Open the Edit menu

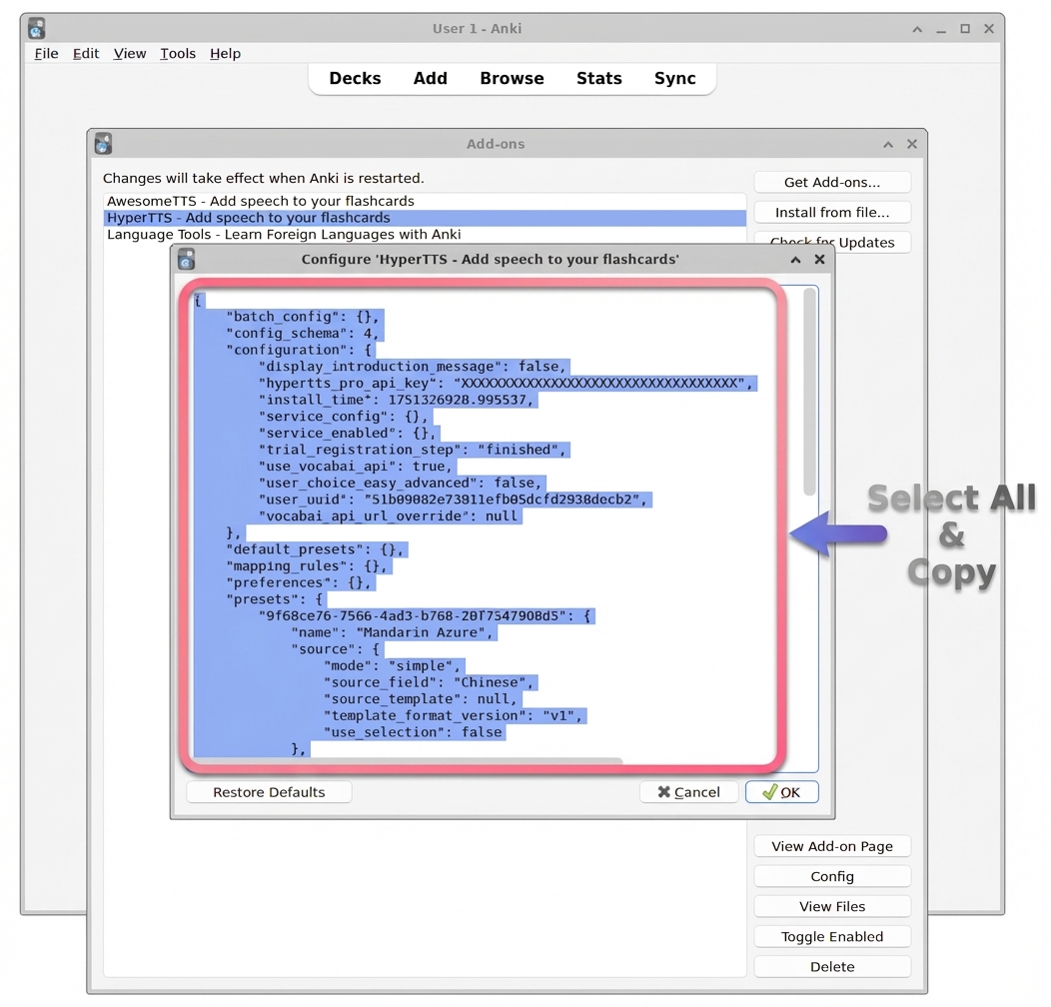[85, 53]
